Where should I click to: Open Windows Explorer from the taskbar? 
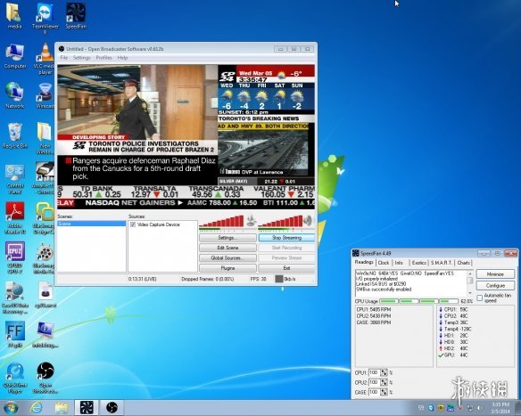coord(62,408)
